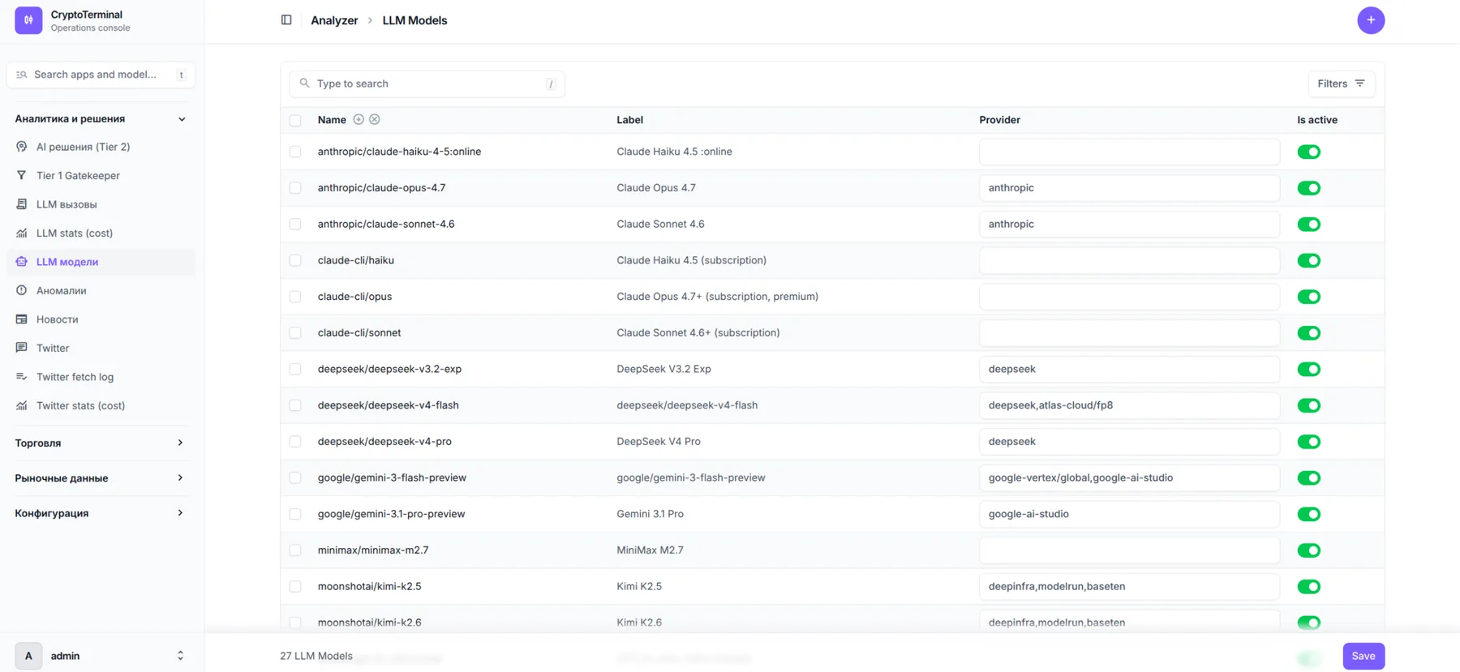Click the Twitter fetch log icon
1460x672 pixels.
click(22, 377)
